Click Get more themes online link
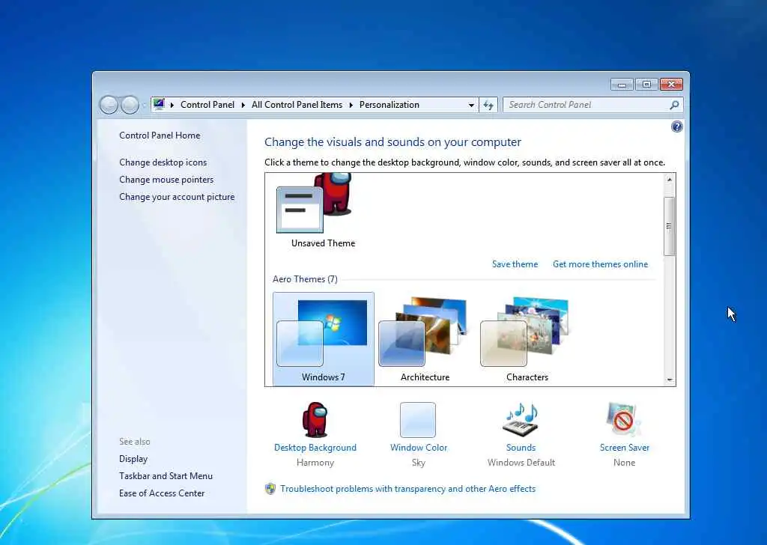 (600, 264)
